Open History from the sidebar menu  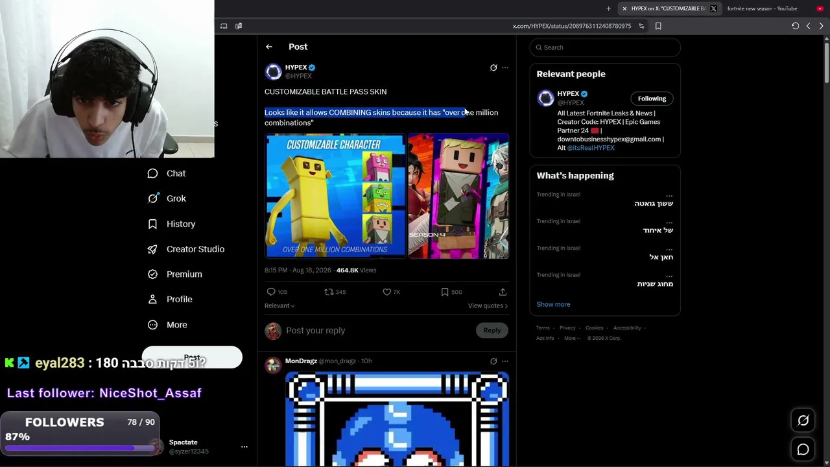[181, 224]
